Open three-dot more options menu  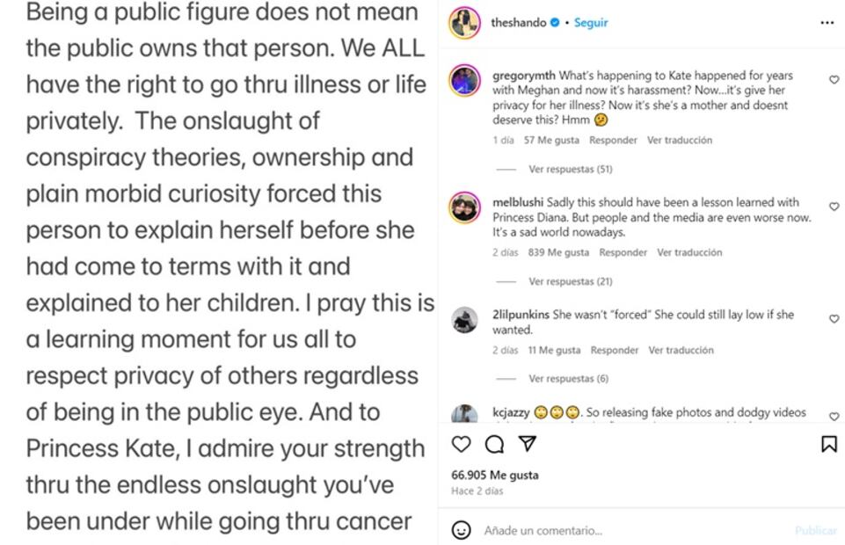tap(827, 23)
